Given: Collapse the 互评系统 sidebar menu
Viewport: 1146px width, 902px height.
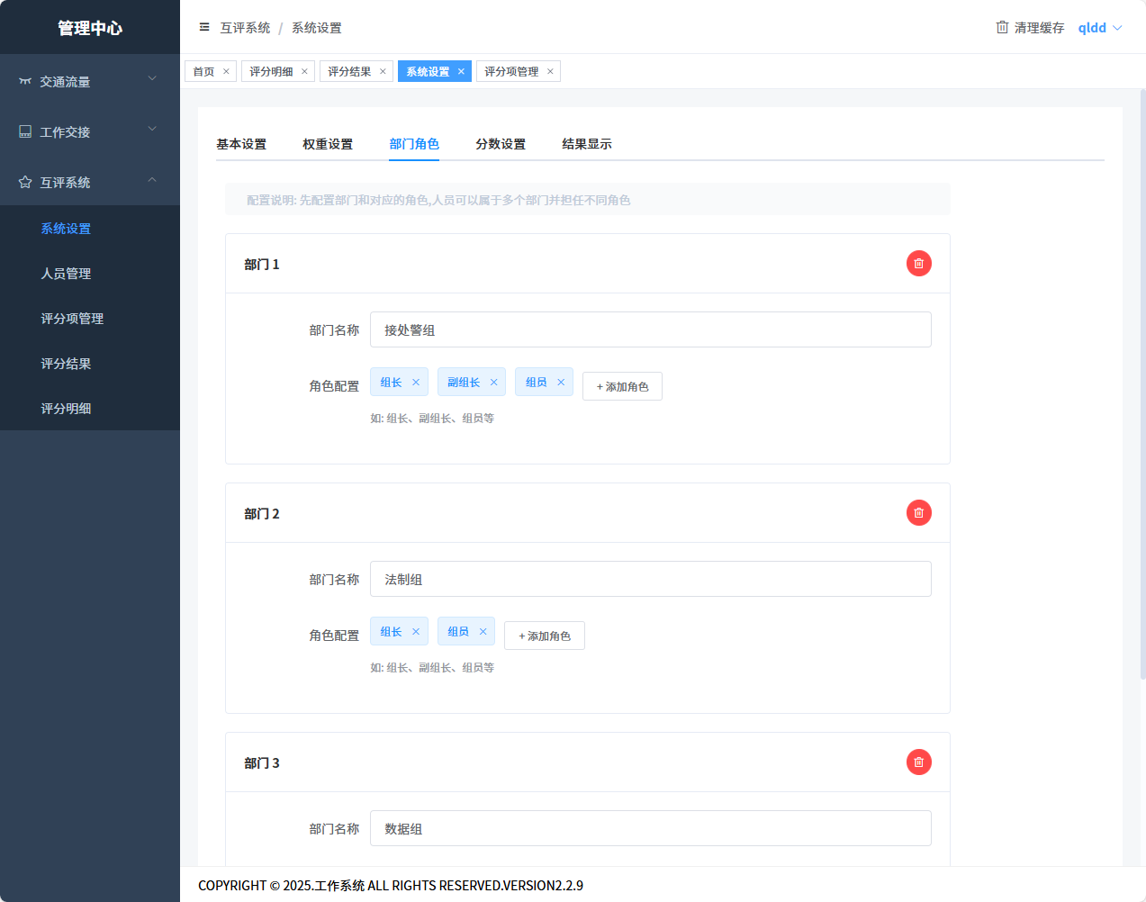Looking at the screenshot, I should click(90, 182).
